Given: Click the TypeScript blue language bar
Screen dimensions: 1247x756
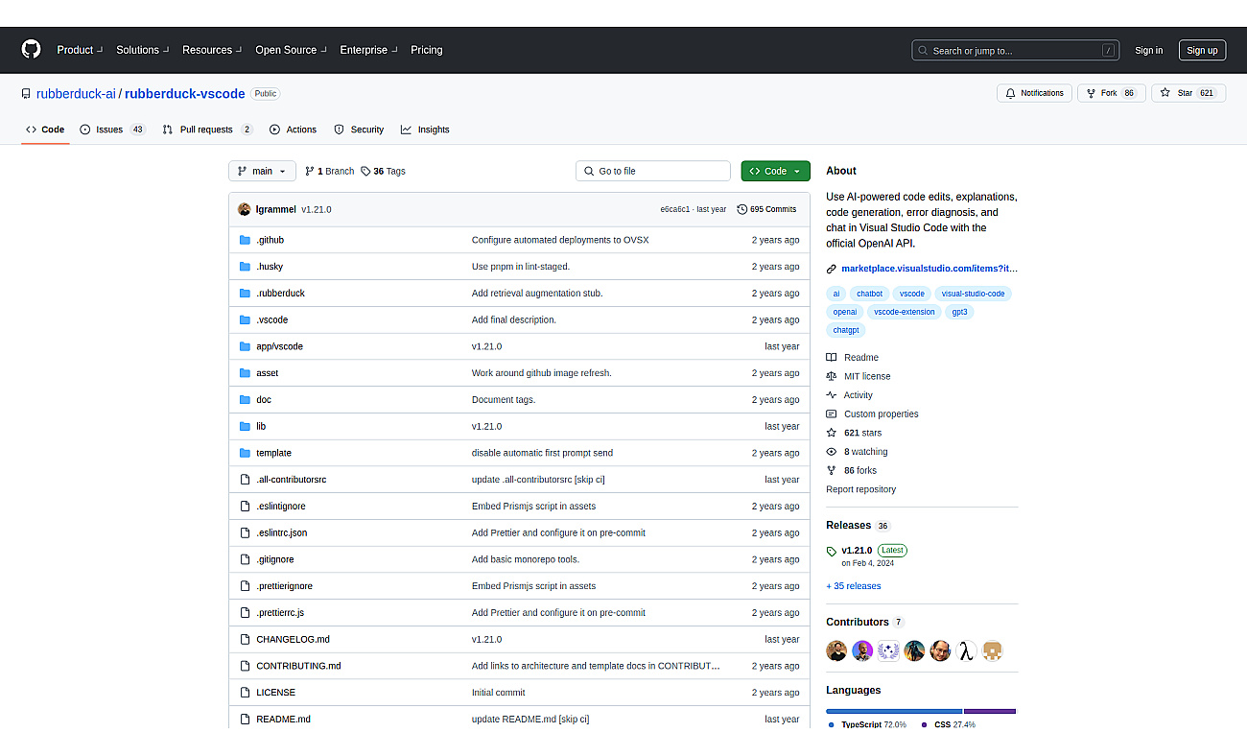Looking at the screenshot, I should click(x=894, y=711).
